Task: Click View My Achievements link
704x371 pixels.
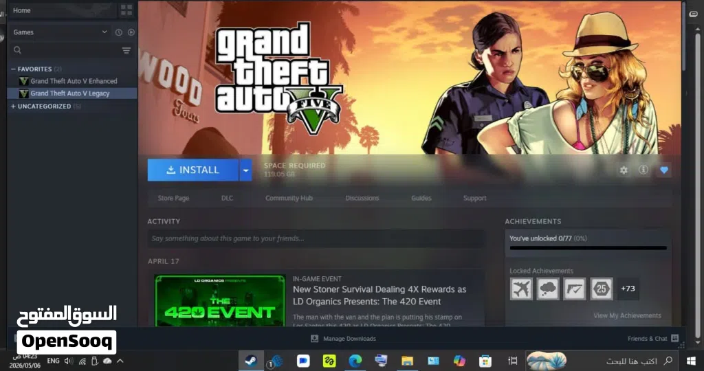Action: point(627,315)
